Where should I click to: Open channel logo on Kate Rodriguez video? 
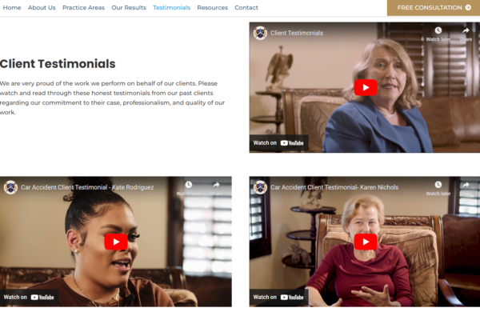[10, 187]
